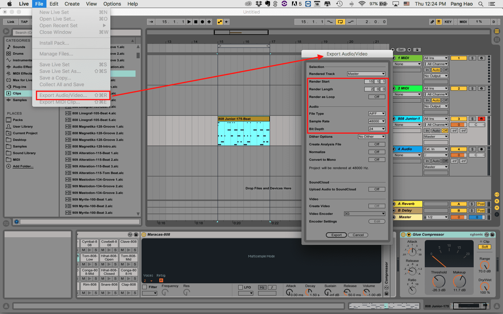This screenshot has width=503, height=314.
Task: Open Packs in Places
Action: click(x=18, y=120)
